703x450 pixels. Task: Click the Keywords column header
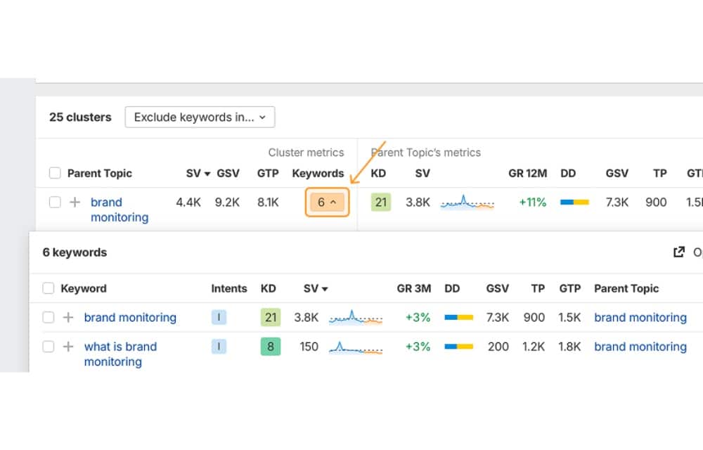[x=318, y=174]
